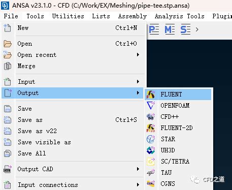Select CFD++ output format
This screenshot has width=232, height=190.
click(x=178, y=117)
